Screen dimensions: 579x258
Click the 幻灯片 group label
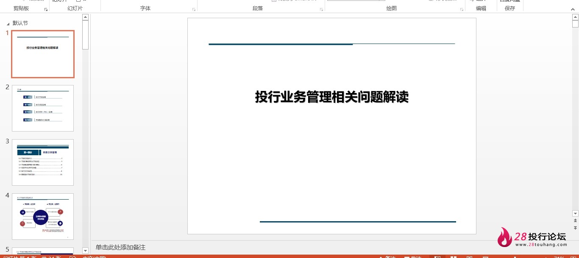75,8
